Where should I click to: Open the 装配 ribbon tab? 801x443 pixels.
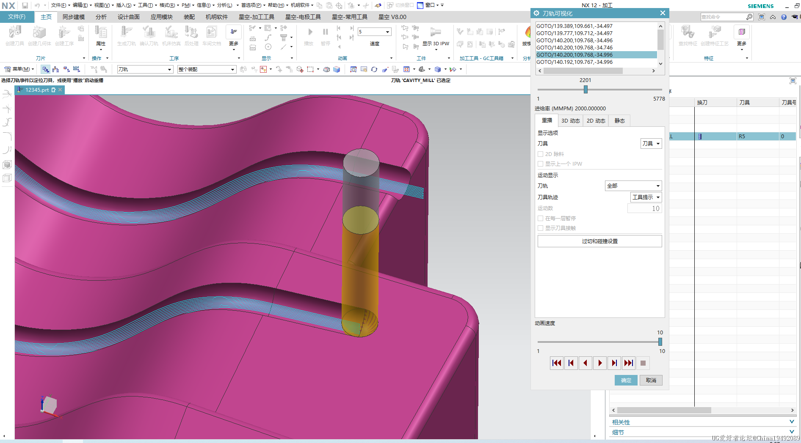(189, 17)
